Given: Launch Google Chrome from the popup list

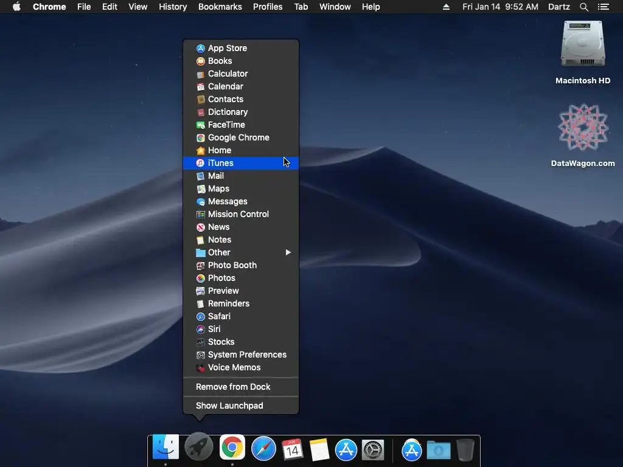Looking at the screenshot, I should [241, 137].
